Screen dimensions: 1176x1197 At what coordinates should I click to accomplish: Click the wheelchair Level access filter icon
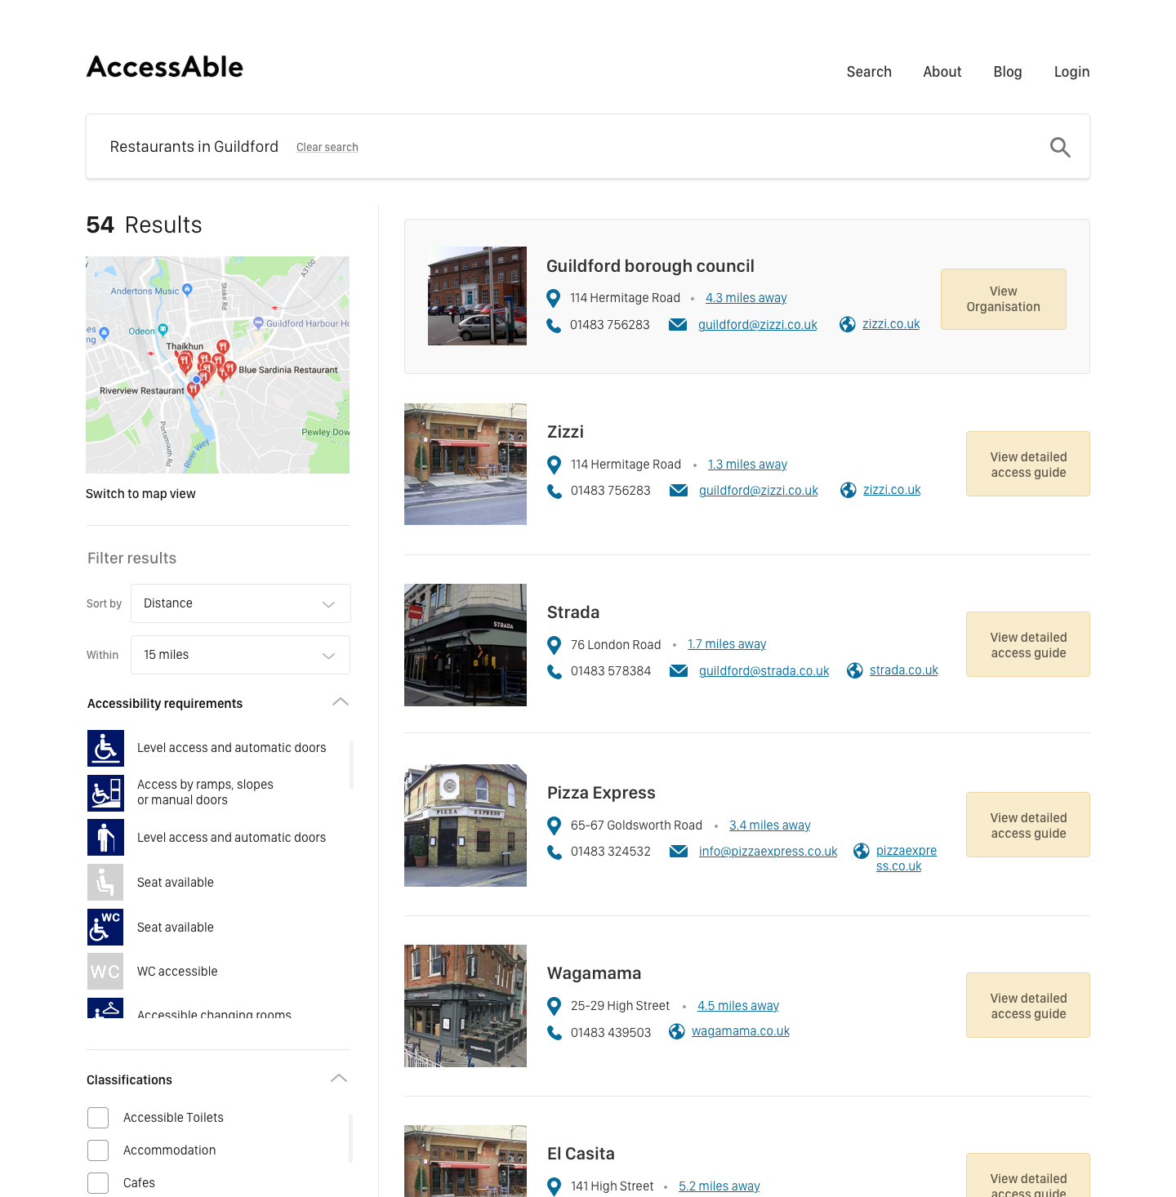105,748
